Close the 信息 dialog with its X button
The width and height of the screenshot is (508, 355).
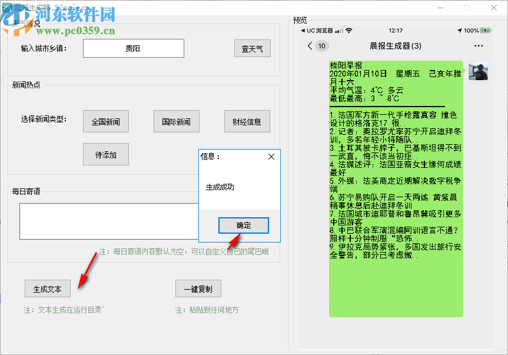tap(271, 157)
